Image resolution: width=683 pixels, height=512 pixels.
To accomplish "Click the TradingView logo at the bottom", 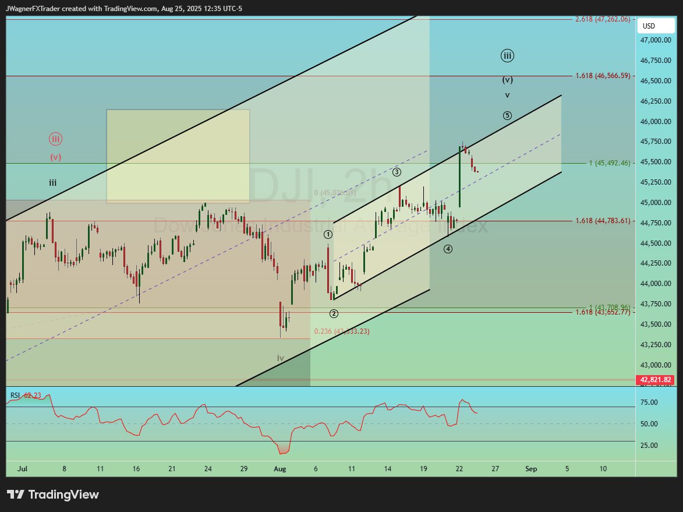I will (x=53, y=495).
